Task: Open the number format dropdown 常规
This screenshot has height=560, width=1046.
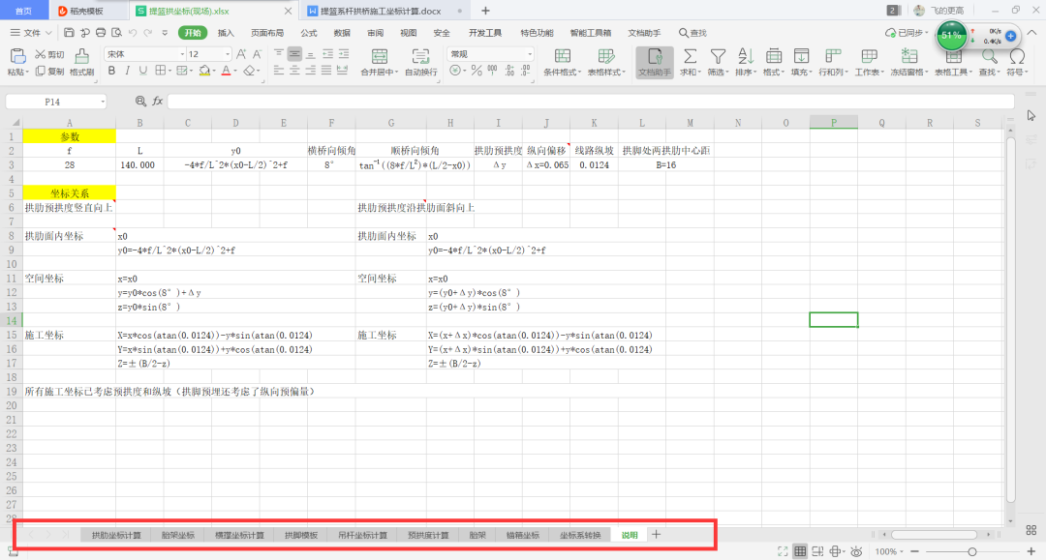Action: tap(530, 54)
